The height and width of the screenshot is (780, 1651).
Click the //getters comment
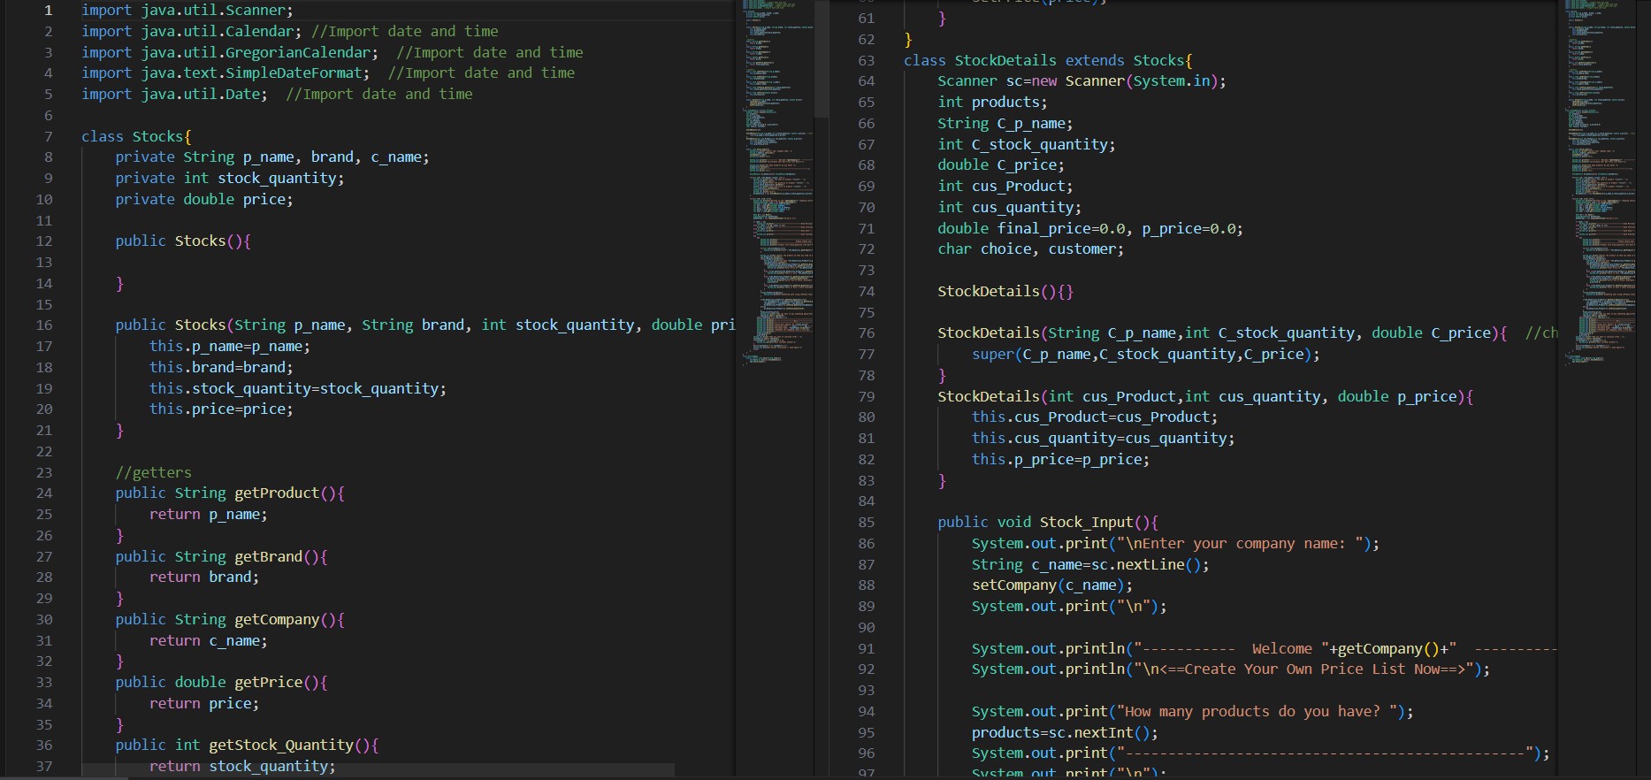[153, 472]
